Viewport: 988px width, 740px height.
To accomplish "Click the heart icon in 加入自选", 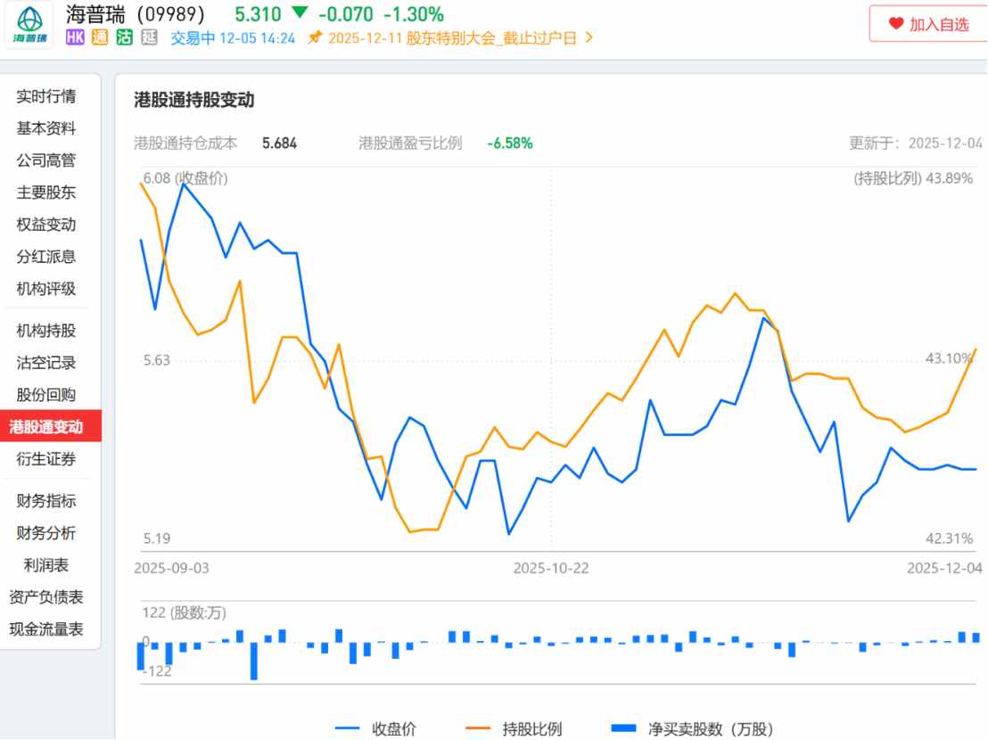I will pos(895,24).
